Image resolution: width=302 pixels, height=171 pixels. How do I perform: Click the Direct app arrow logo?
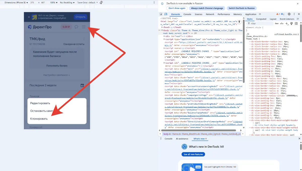[35, 17]
